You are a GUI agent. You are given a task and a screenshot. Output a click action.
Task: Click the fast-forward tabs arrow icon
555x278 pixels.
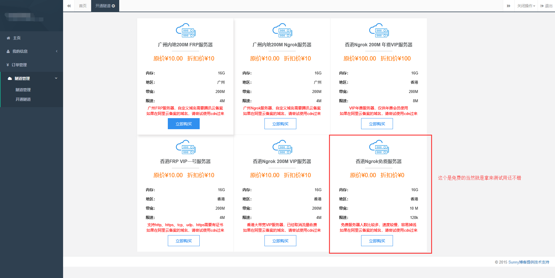[509, 6]
